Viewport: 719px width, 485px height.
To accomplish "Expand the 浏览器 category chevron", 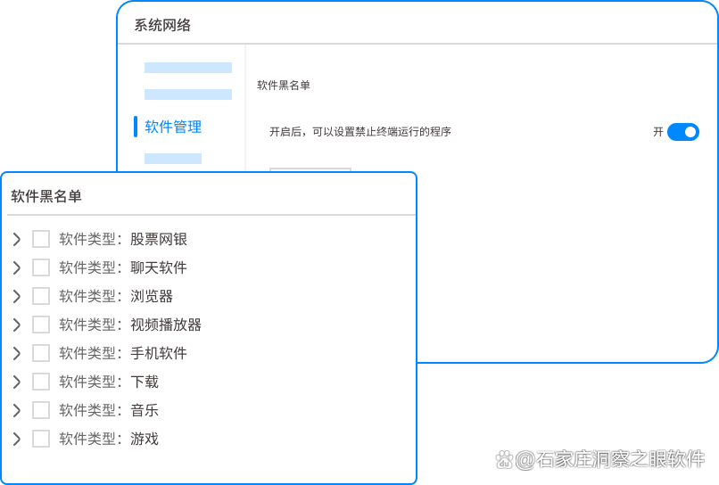I will coord(17,296).
